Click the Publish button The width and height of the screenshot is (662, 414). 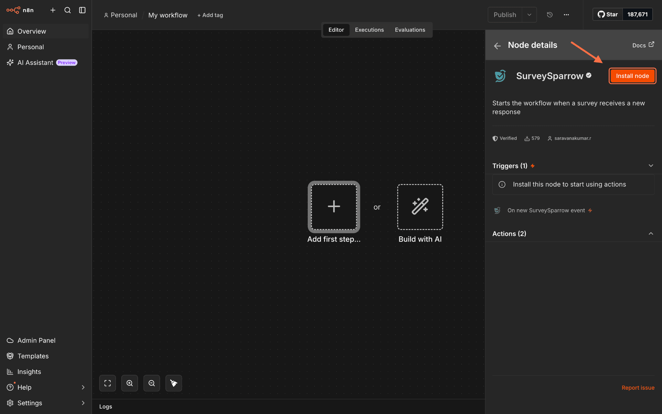click(x=505, y=15)
